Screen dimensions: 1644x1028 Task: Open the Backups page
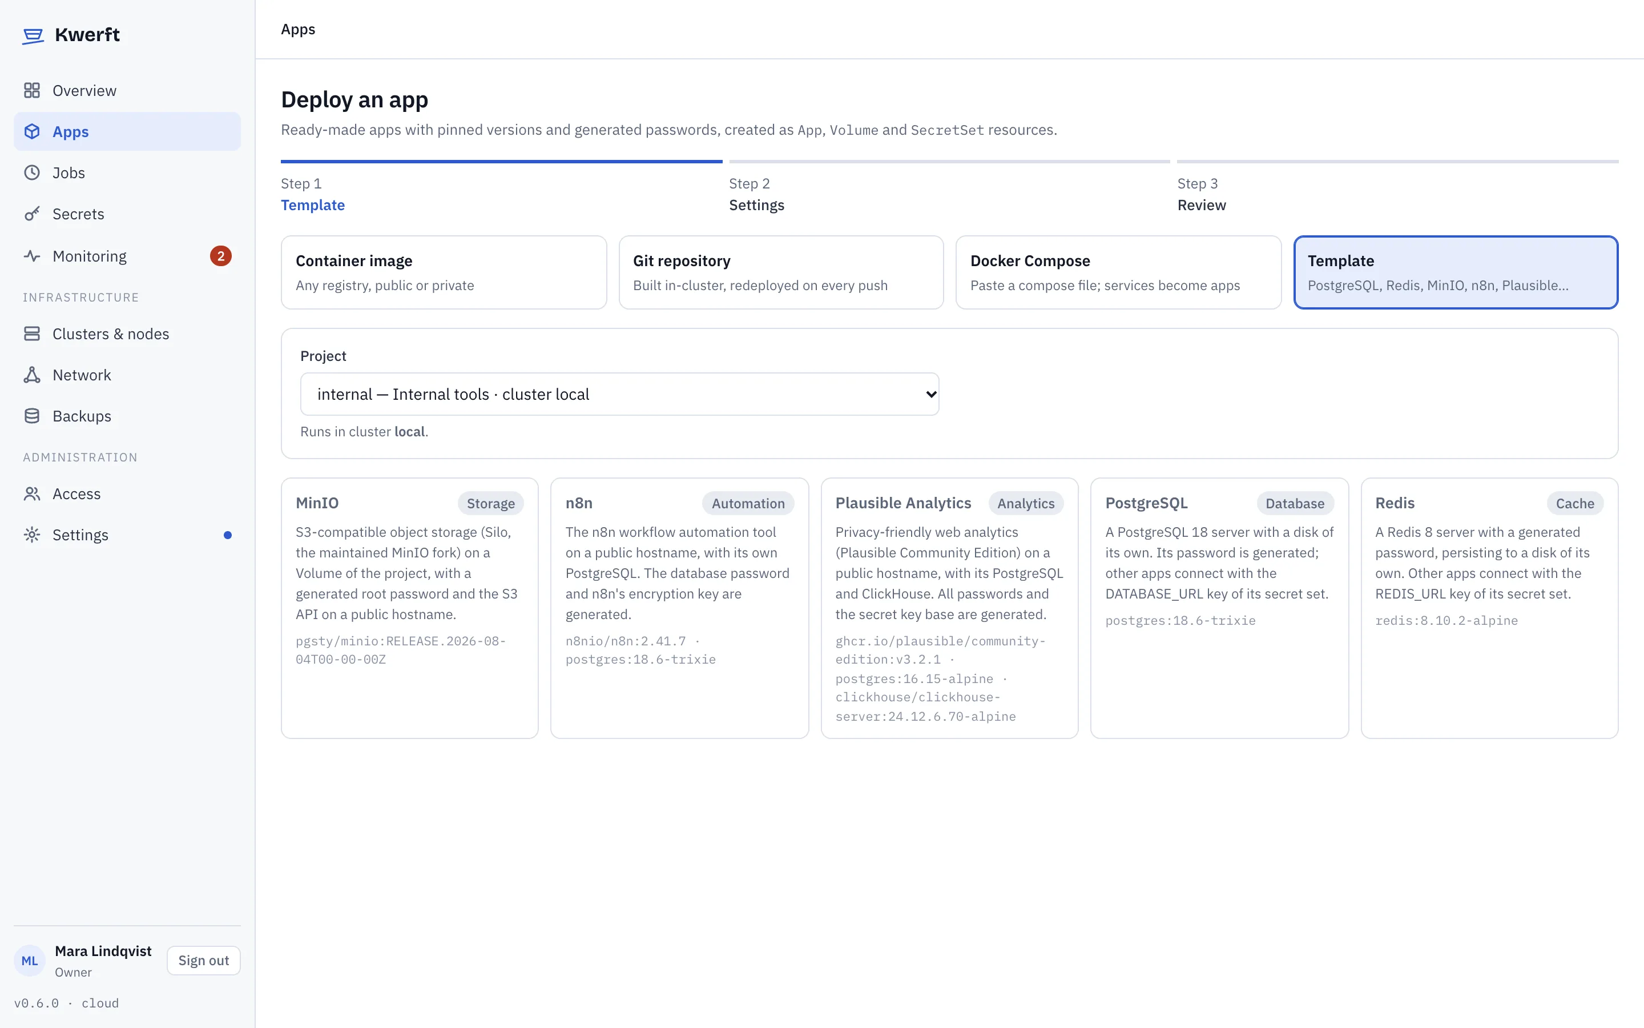point(127,416)
